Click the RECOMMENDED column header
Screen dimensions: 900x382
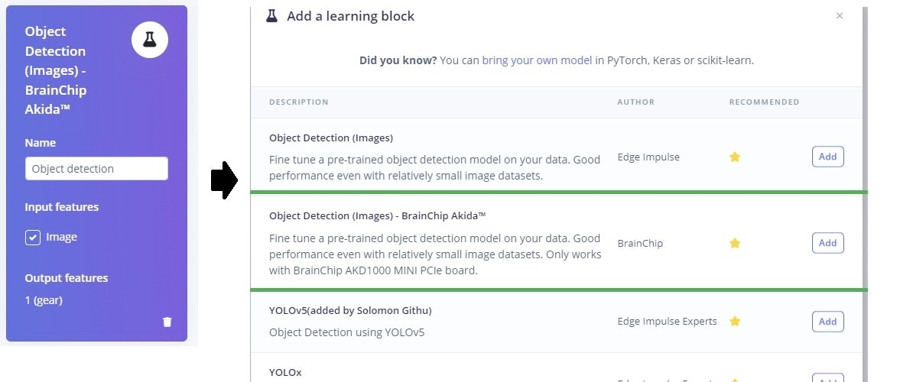[x=764, y=102]
